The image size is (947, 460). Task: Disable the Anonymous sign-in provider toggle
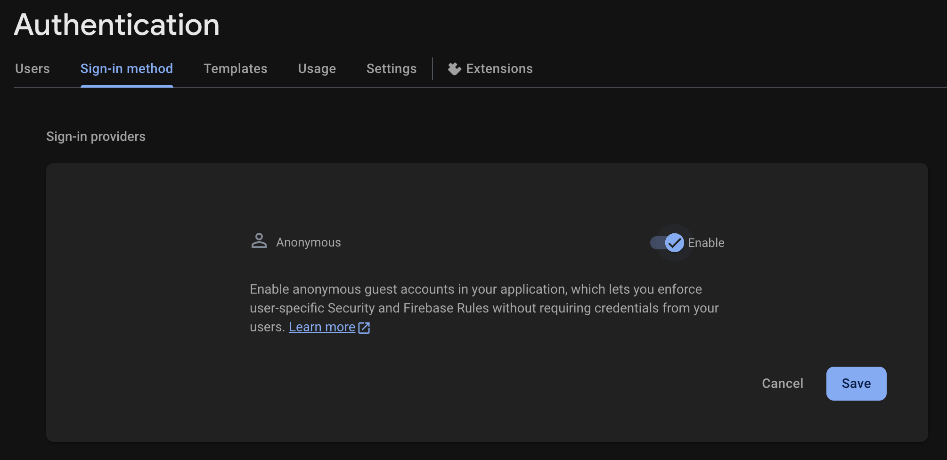tap(665, 243)
